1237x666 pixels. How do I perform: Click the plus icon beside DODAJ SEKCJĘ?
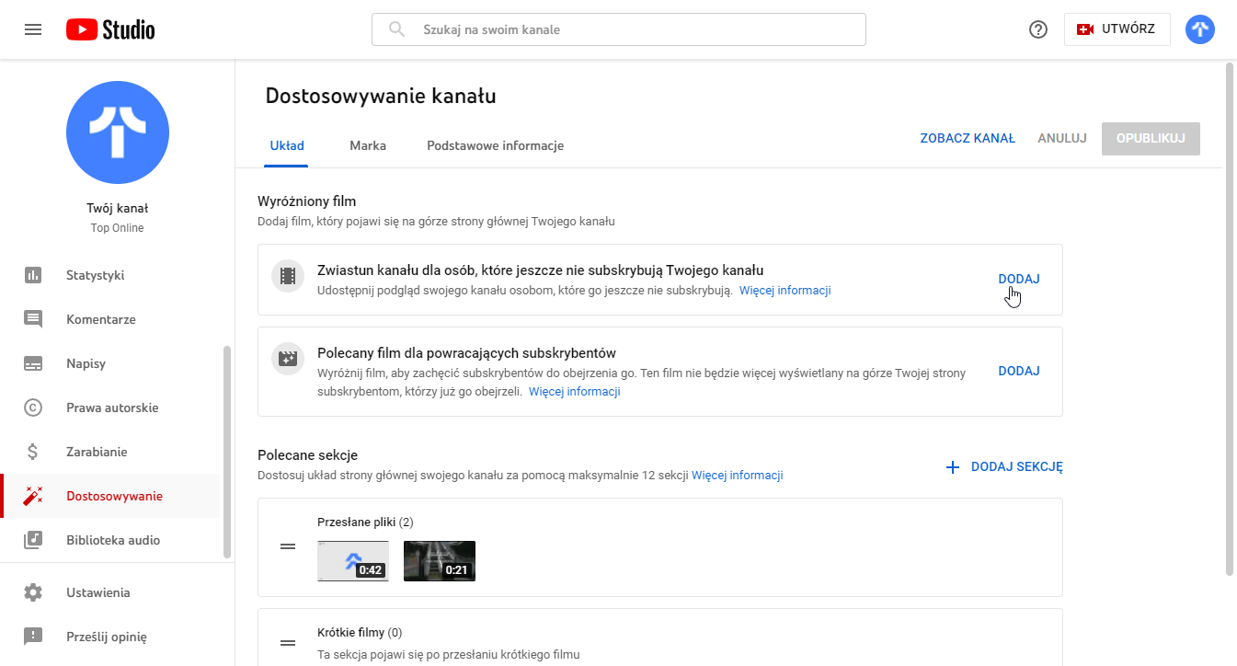[x=953, y=467]
